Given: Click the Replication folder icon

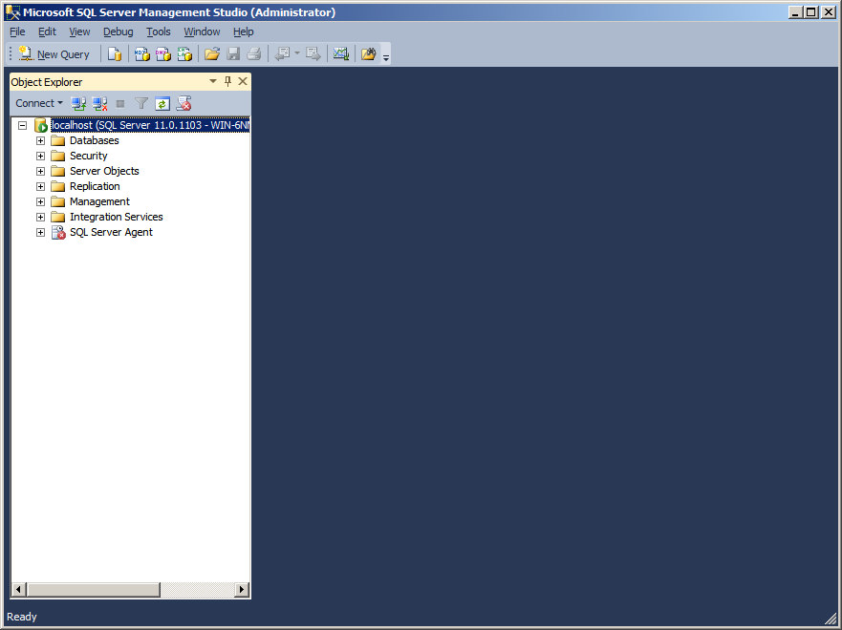Looking at the screenshot, I should pos(58,186).
